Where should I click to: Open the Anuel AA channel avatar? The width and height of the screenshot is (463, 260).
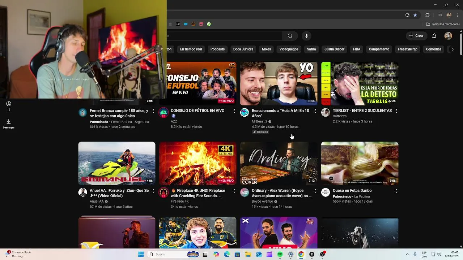tap(82, 192)
